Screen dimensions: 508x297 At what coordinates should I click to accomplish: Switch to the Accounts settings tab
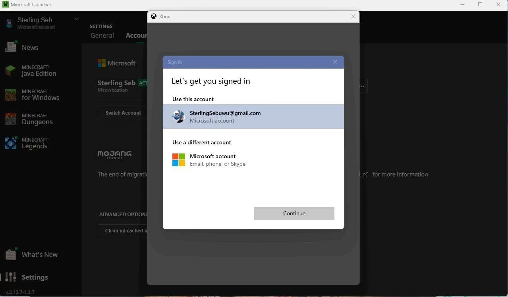[136, 35]
